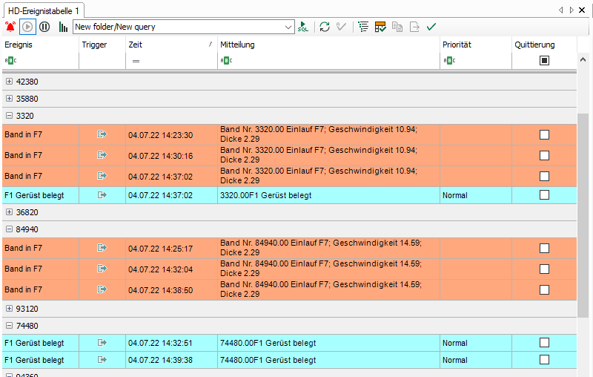Screen dimensions: 593x377
Task: Expand group 35880
Action: pyautogui.click(x=10, y=99)
